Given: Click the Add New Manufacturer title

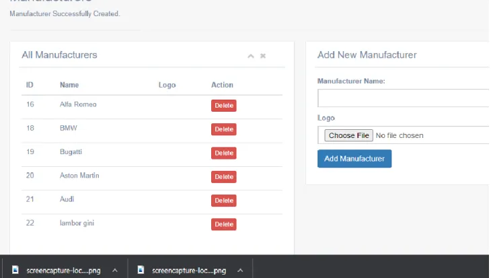Looking at the screenshot, I should tap(367, 55).
